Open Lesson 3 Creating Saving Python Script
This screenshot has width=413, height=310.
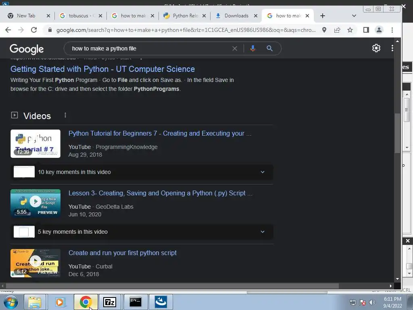pos(161,193)
